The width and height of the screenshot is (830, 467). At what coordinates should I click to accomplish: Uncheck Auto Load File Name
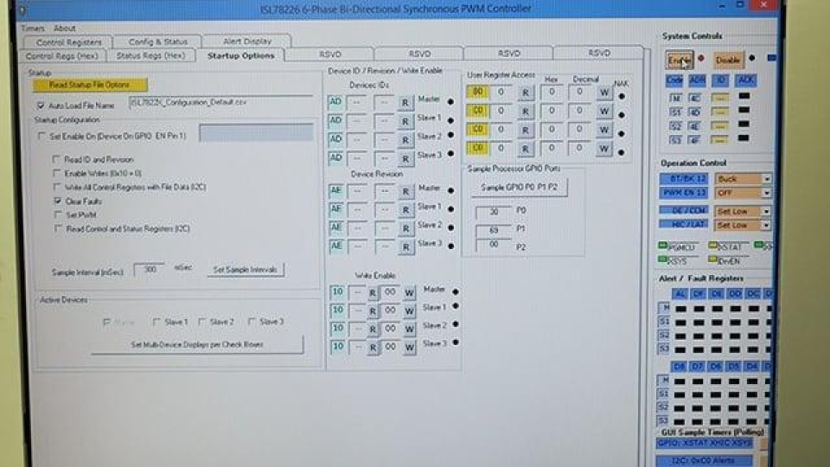coord(41,106)
